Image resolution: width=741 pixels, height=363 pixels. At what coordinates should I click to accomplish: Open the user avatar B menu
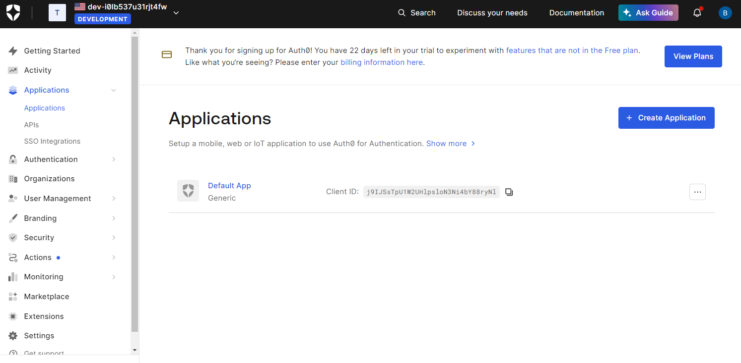[x=725, y=13]
